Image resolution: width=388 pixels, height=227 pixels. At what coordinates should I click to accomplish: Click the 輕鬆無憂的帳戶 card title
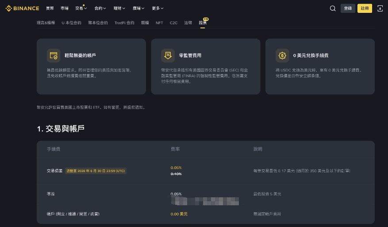(80, 55)
